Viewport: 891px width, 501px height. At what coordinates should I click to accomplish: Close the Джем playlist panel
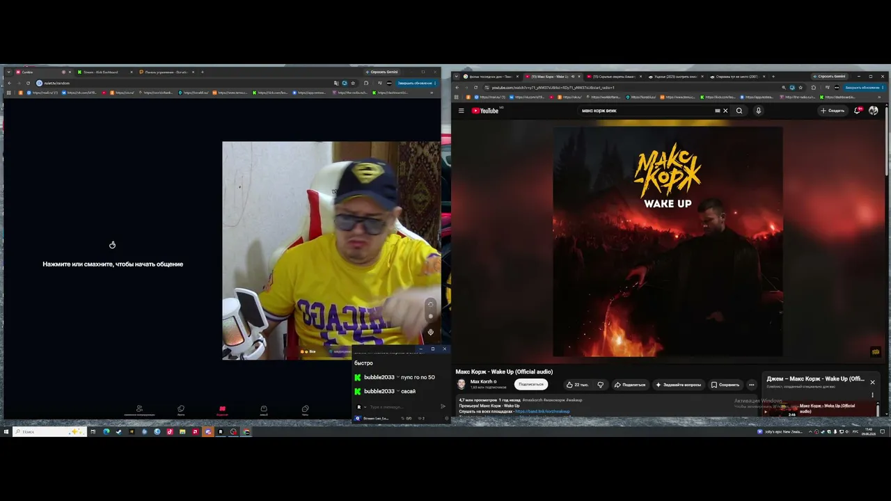[x=872, y=382]
